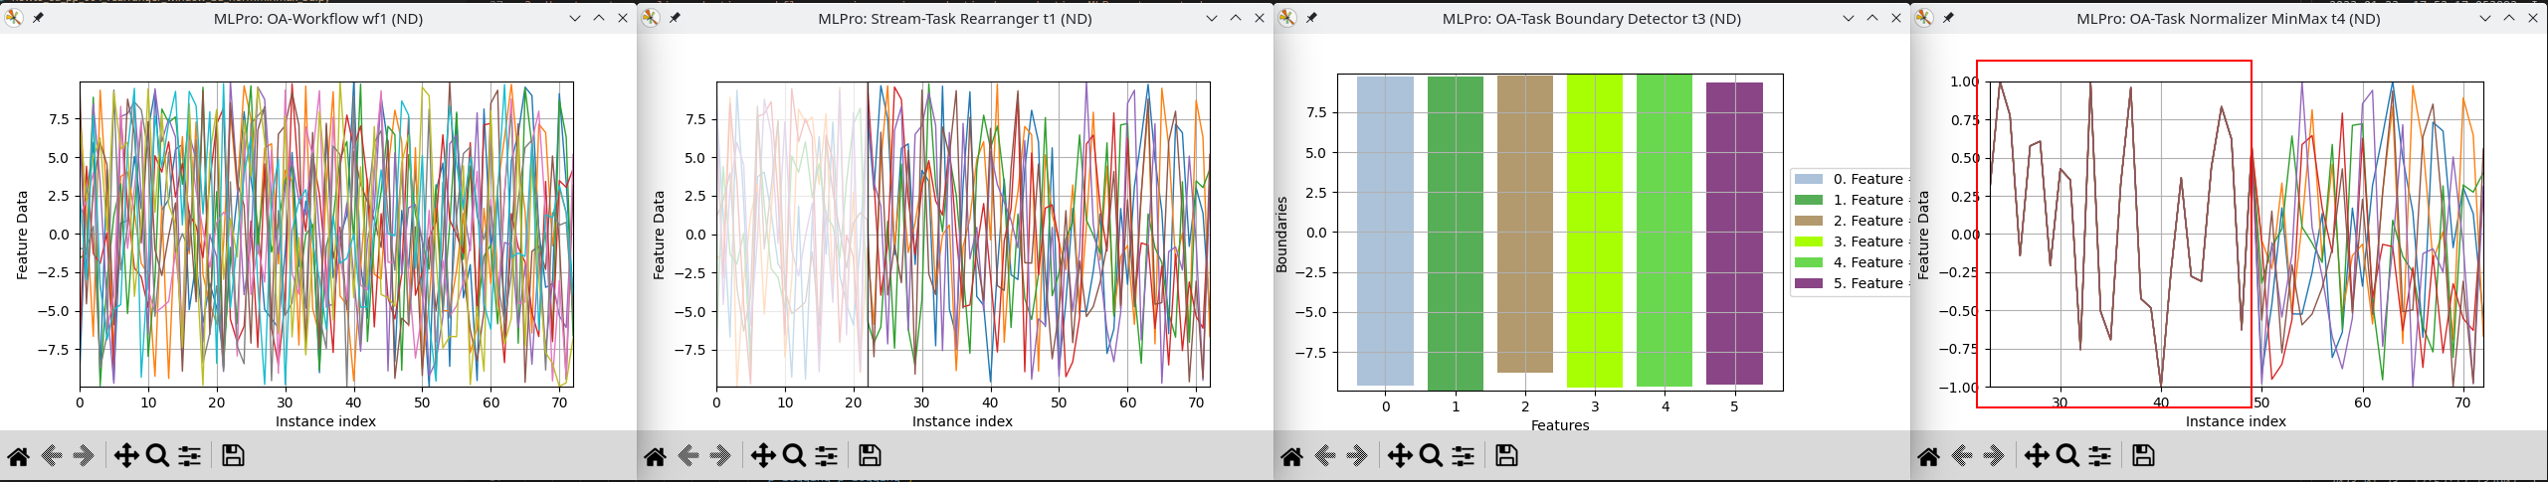Click the purple bar for feature 5

[1734, 234]
